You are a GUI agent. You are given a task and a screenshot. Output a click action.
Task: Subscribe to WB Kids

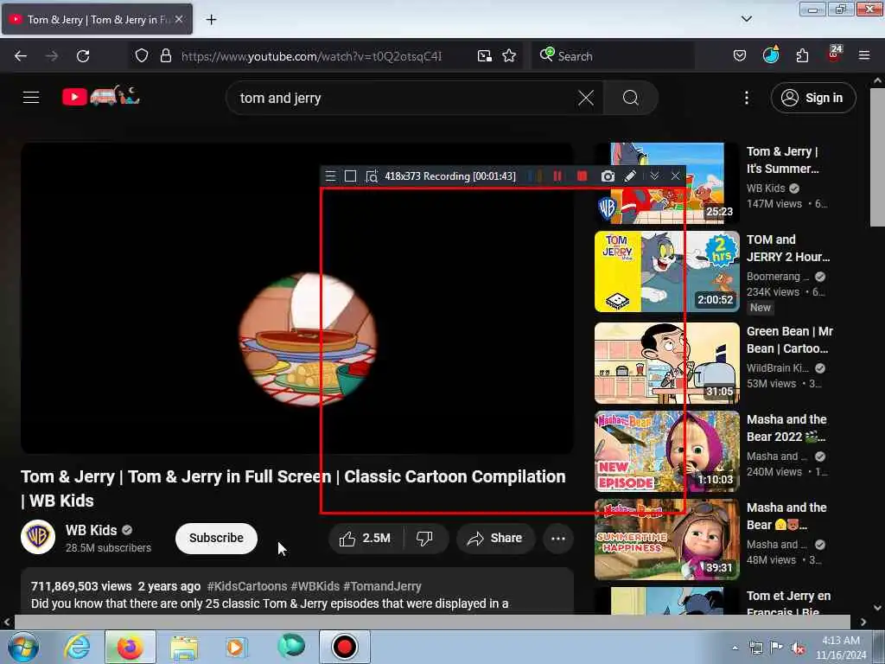click(216, 538)
